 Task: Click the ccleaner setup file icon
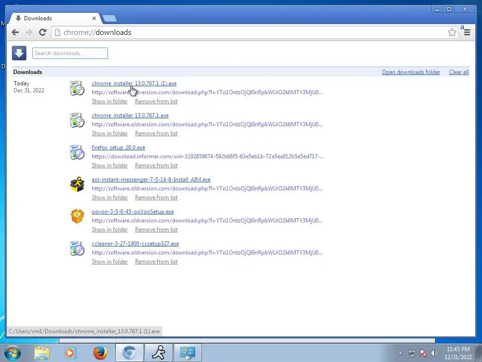click(x=77, y=248)
